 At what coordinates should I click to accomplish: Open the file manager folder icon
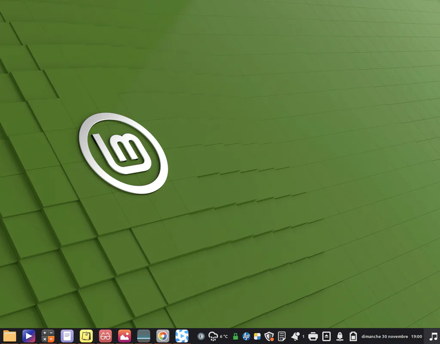pyautogui.click(x=9, y=336)
